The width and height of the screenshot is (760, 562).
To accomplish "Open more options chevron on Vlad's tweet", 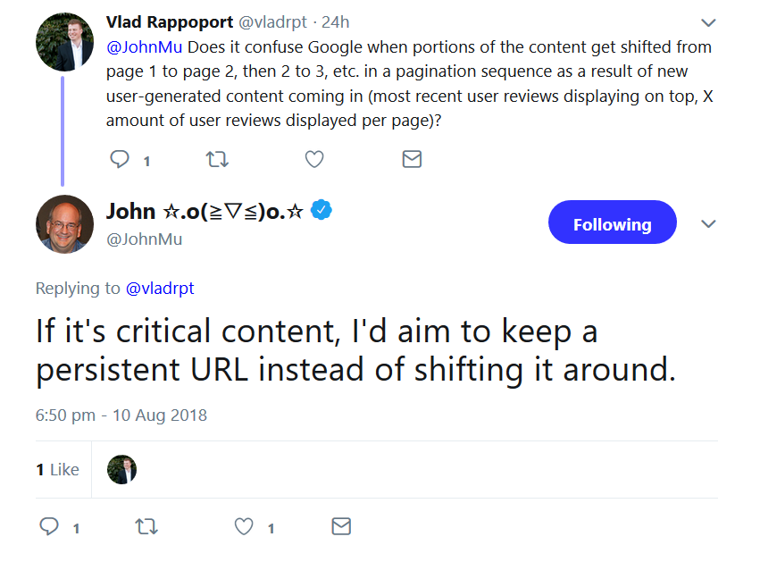I will (x=708, y=22).
